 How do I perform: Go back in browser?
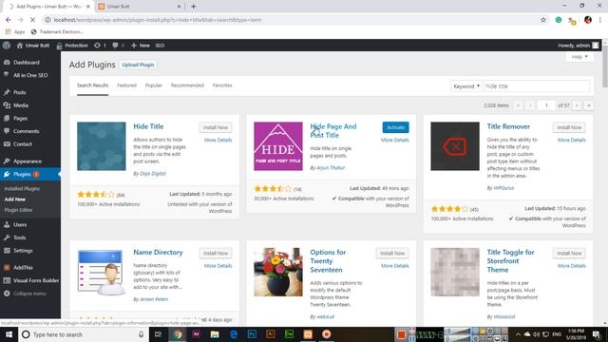coord(9,20)
